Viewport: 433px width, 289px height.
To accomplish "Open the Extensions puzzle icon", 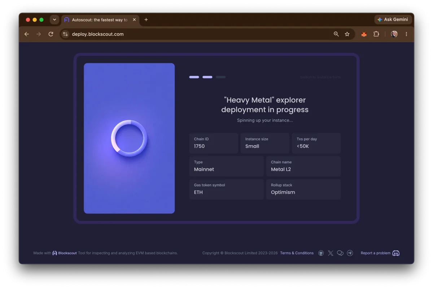I will coord(376,34).
